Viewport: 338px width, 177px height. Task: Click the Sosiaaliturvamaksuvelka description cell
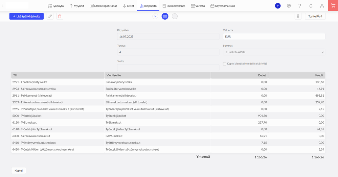pos(158,89)
